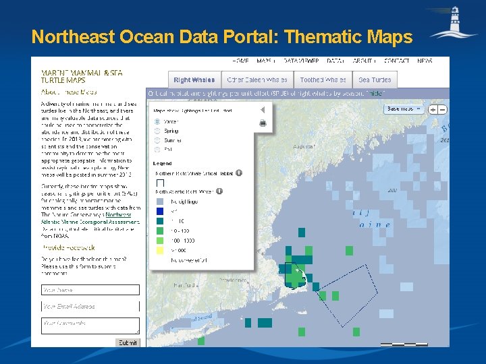Screen dimensions: 486x364
Task: Open the Base maps dropdown
Action: [x=404, y=109]
